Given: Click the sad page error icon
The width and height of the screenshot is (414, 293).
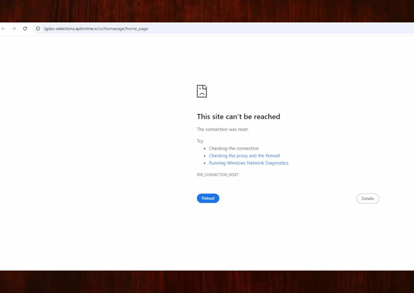Looking at the screenshot, I should (202, 91).
